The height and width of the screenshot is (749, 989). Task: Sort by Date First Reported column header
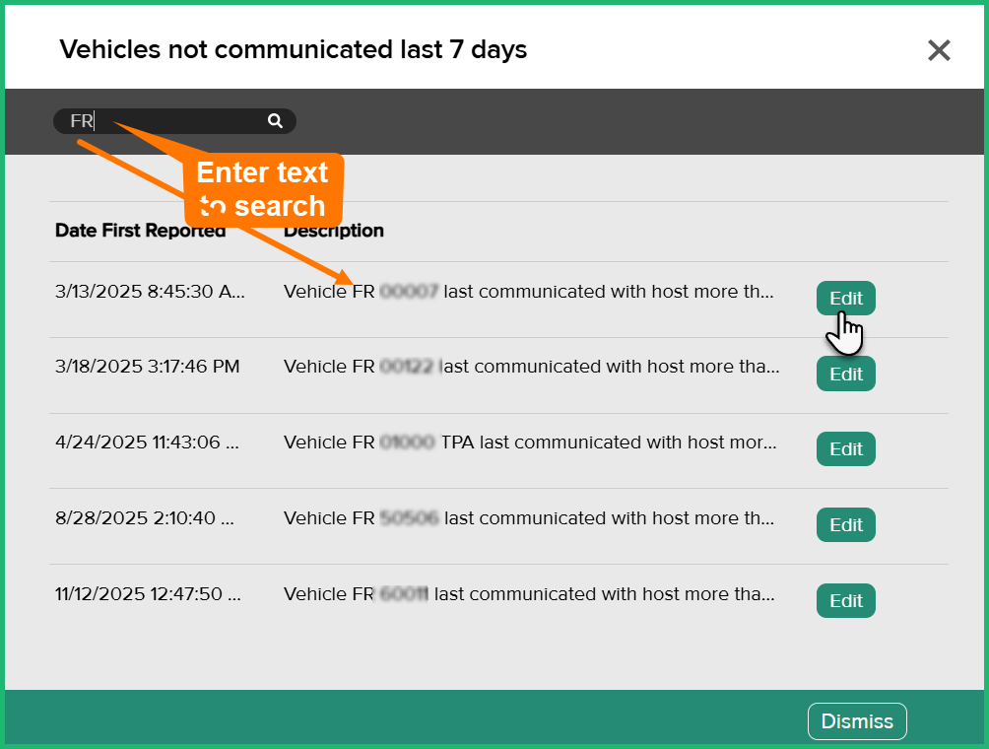click(140, 232)
